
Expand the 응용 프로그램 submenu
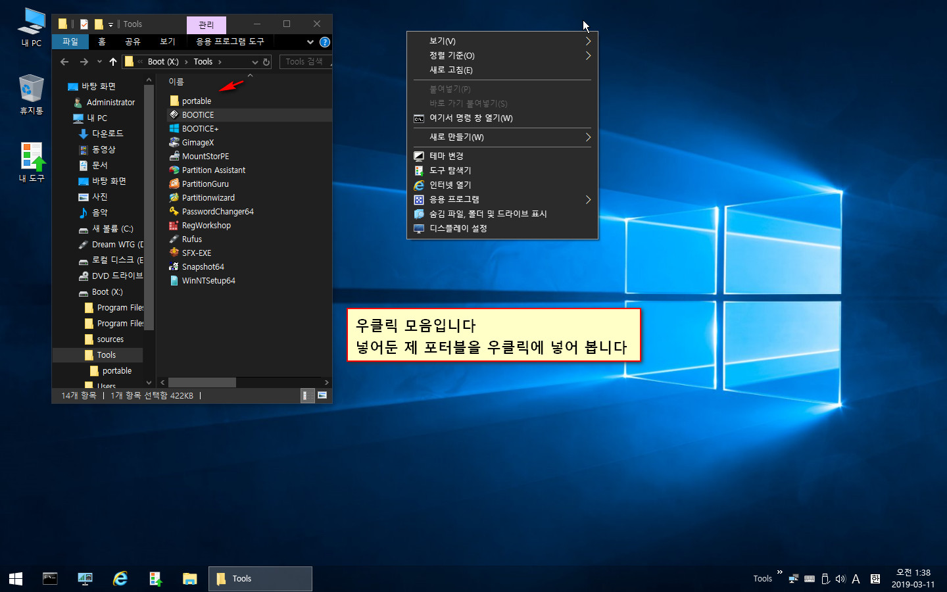[502, 199]
